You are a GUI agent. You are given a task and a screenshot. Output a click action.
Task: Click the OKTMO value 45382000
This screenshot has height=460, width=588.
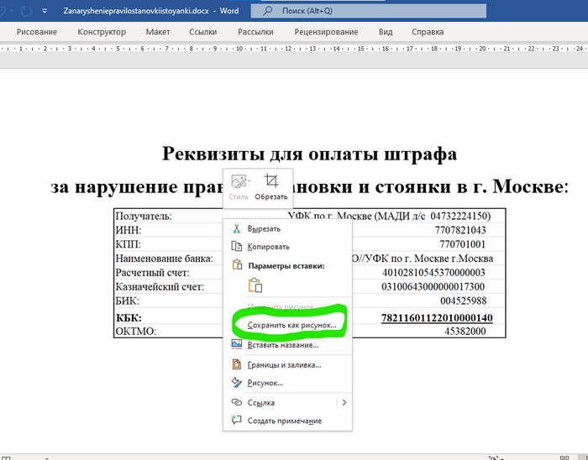(465, 331)
